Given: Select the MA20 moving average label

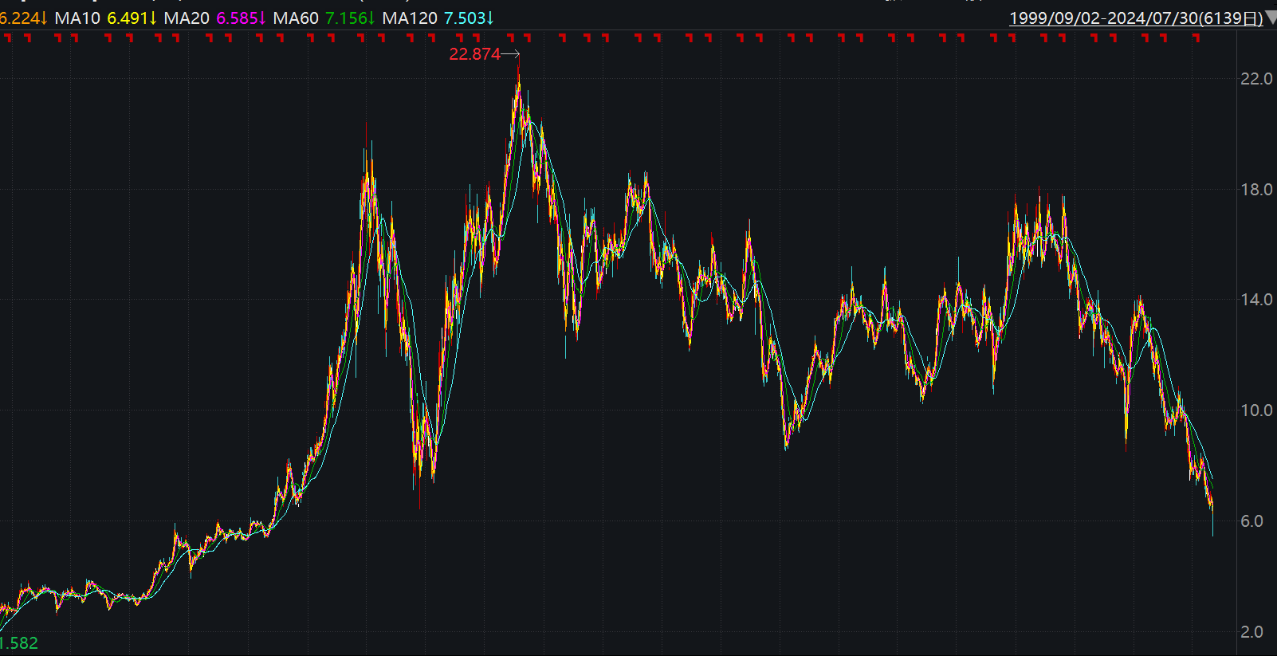Looking at the screenshot, I should click(x=187, y=18).
